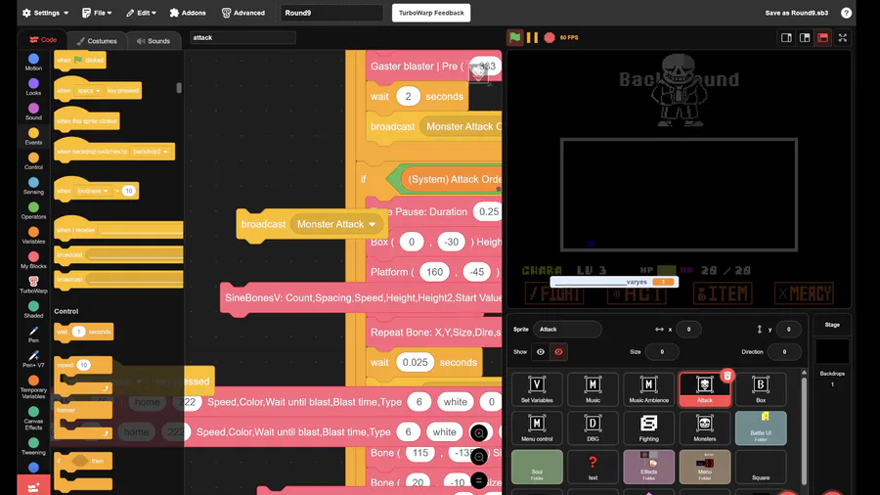Select the Stage backdrop thumbnail
880x495 pixels.
pos(832,352)
